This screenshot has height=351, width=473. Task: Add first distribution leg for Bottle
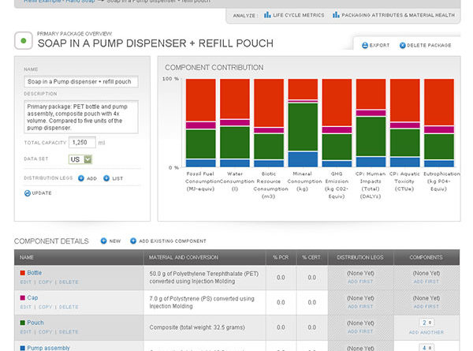point(360,282)
